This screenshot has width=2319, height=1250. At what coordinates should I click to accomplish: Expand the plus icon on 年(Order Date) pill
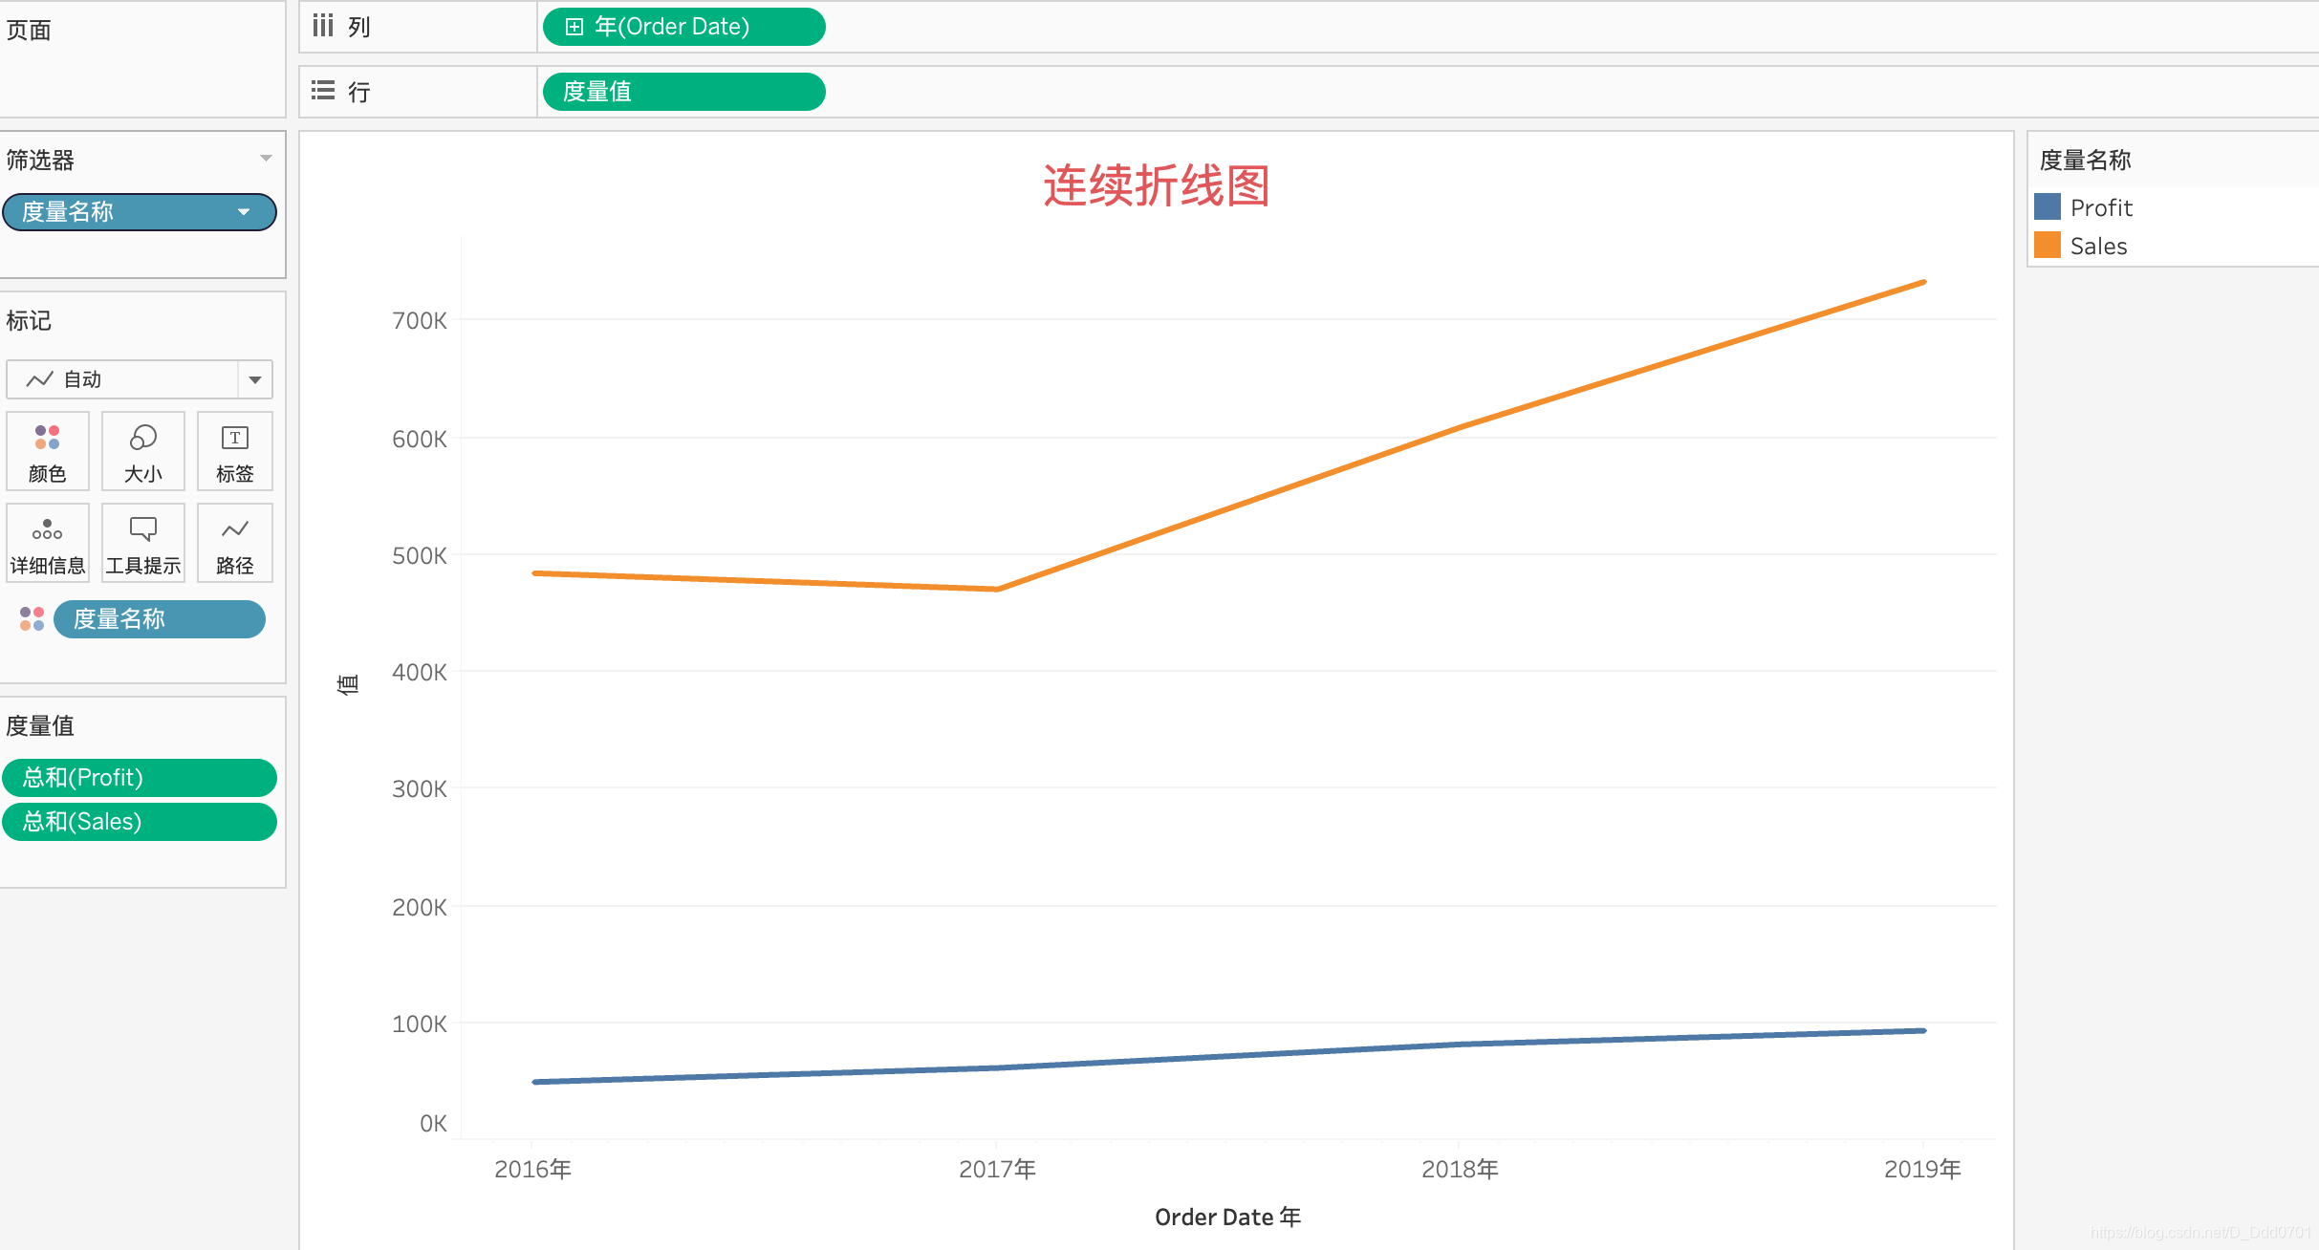pos(574,27)
